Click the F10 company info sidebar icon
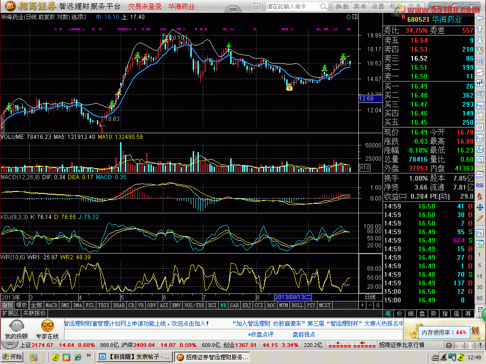Screen dimensions: 486x364 pos(480,106)
